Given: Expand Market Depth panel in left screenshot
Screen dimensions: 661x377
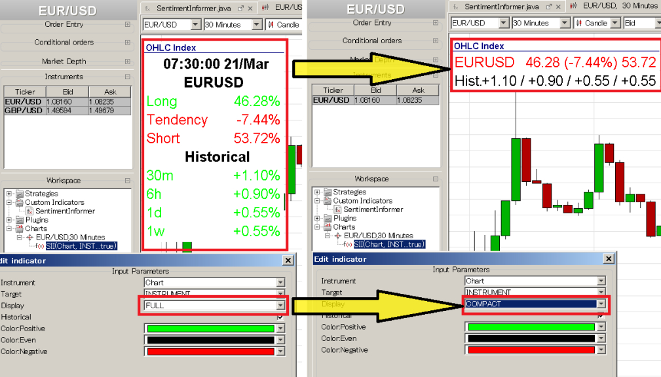Looking at the screenshot, I should [x=127, y=62].
